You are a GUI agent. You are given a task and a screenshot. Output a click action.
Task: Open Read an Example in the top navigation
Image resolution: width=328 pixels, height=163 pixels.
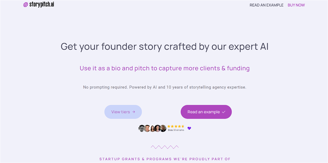[266, 5]
